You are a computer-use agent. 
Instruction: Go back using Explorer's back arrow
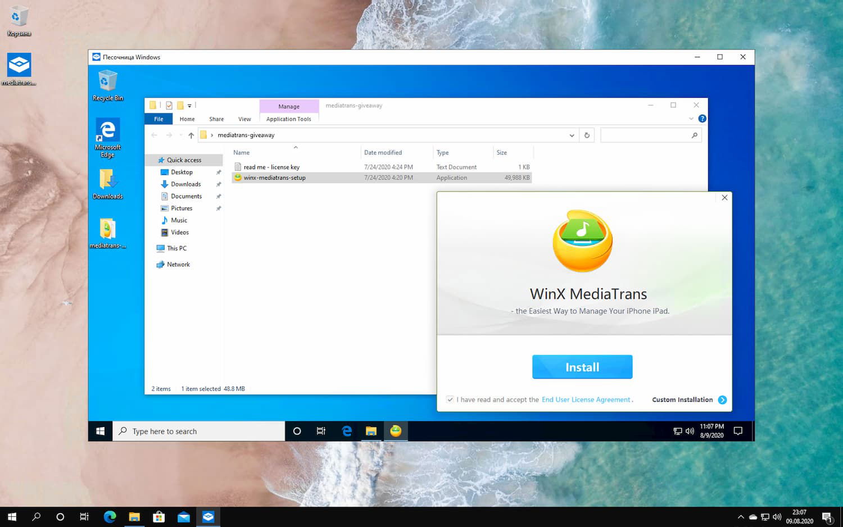click(x=154, y=135)
